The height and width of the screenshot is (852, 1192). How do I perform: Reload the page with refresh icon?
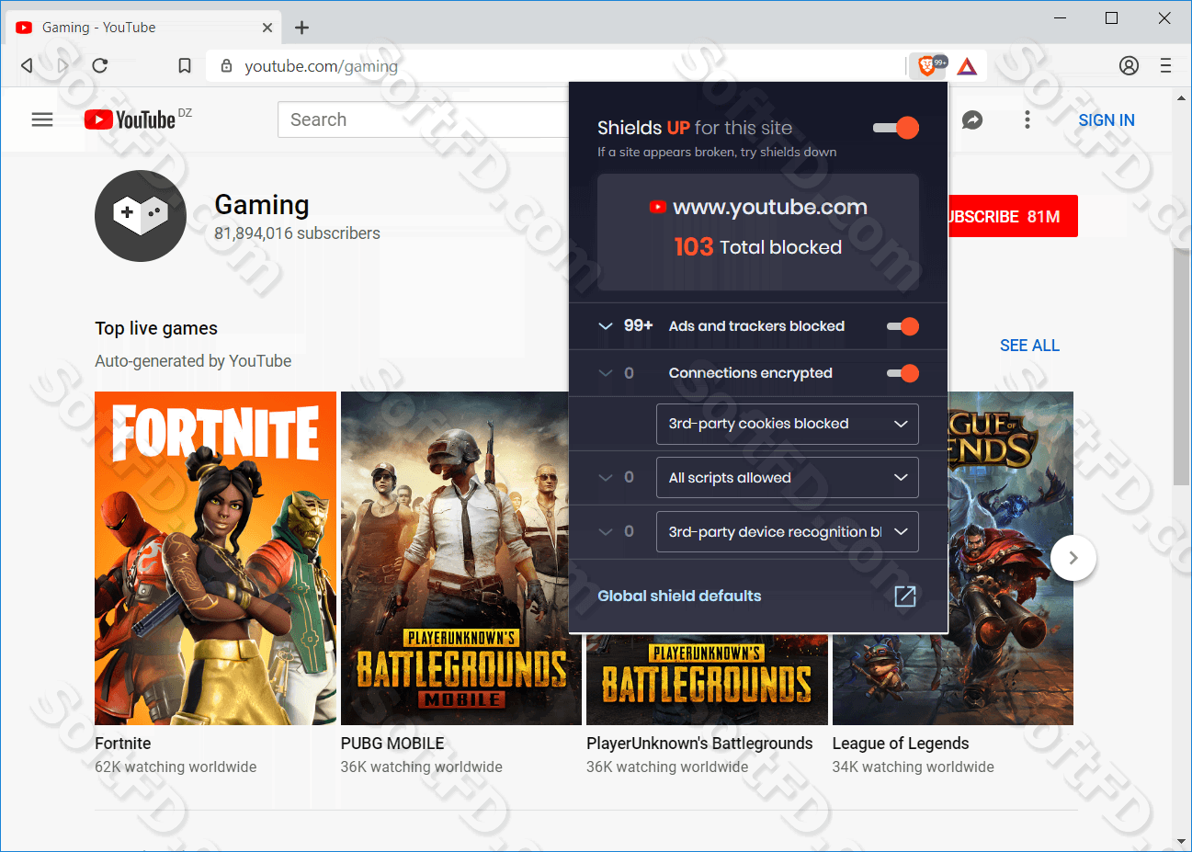(100, 65)
